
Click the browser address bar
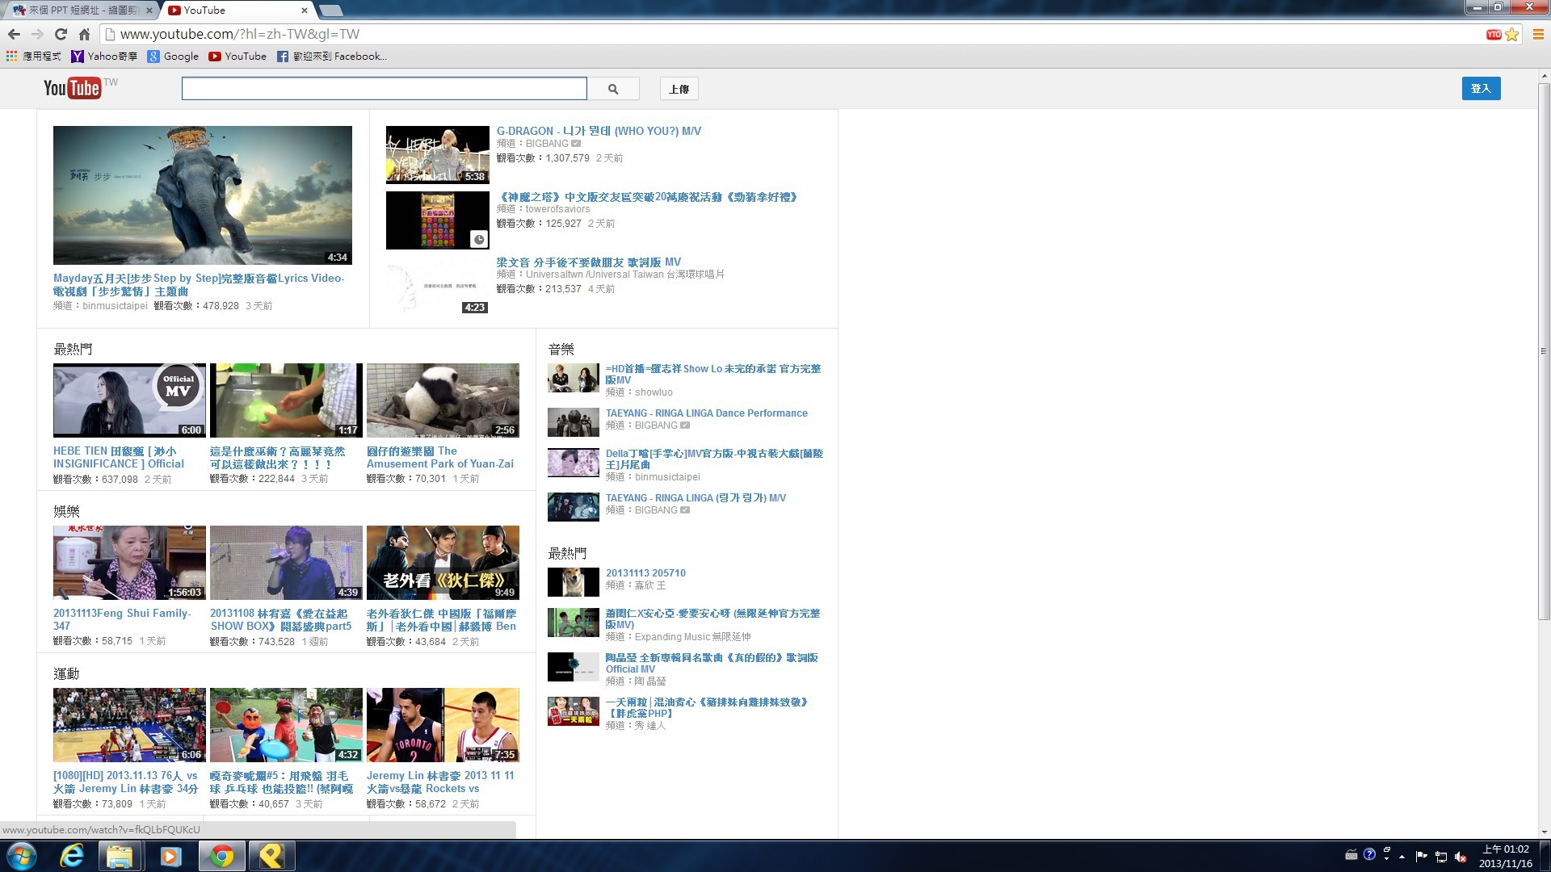tap(792, 34)
